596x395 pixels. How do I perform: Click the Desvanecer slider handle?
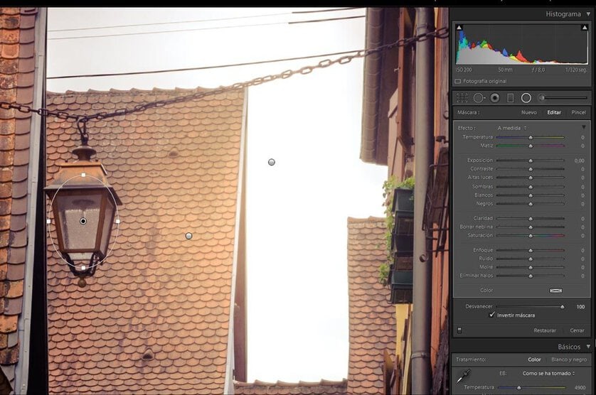pos(562,306)
